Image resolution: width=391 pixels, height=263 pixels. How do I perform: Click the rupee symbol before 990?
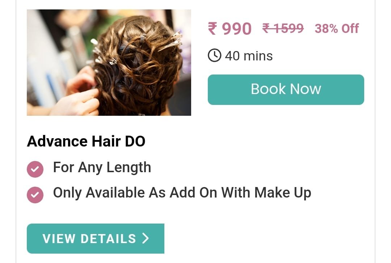coord(213,29)
